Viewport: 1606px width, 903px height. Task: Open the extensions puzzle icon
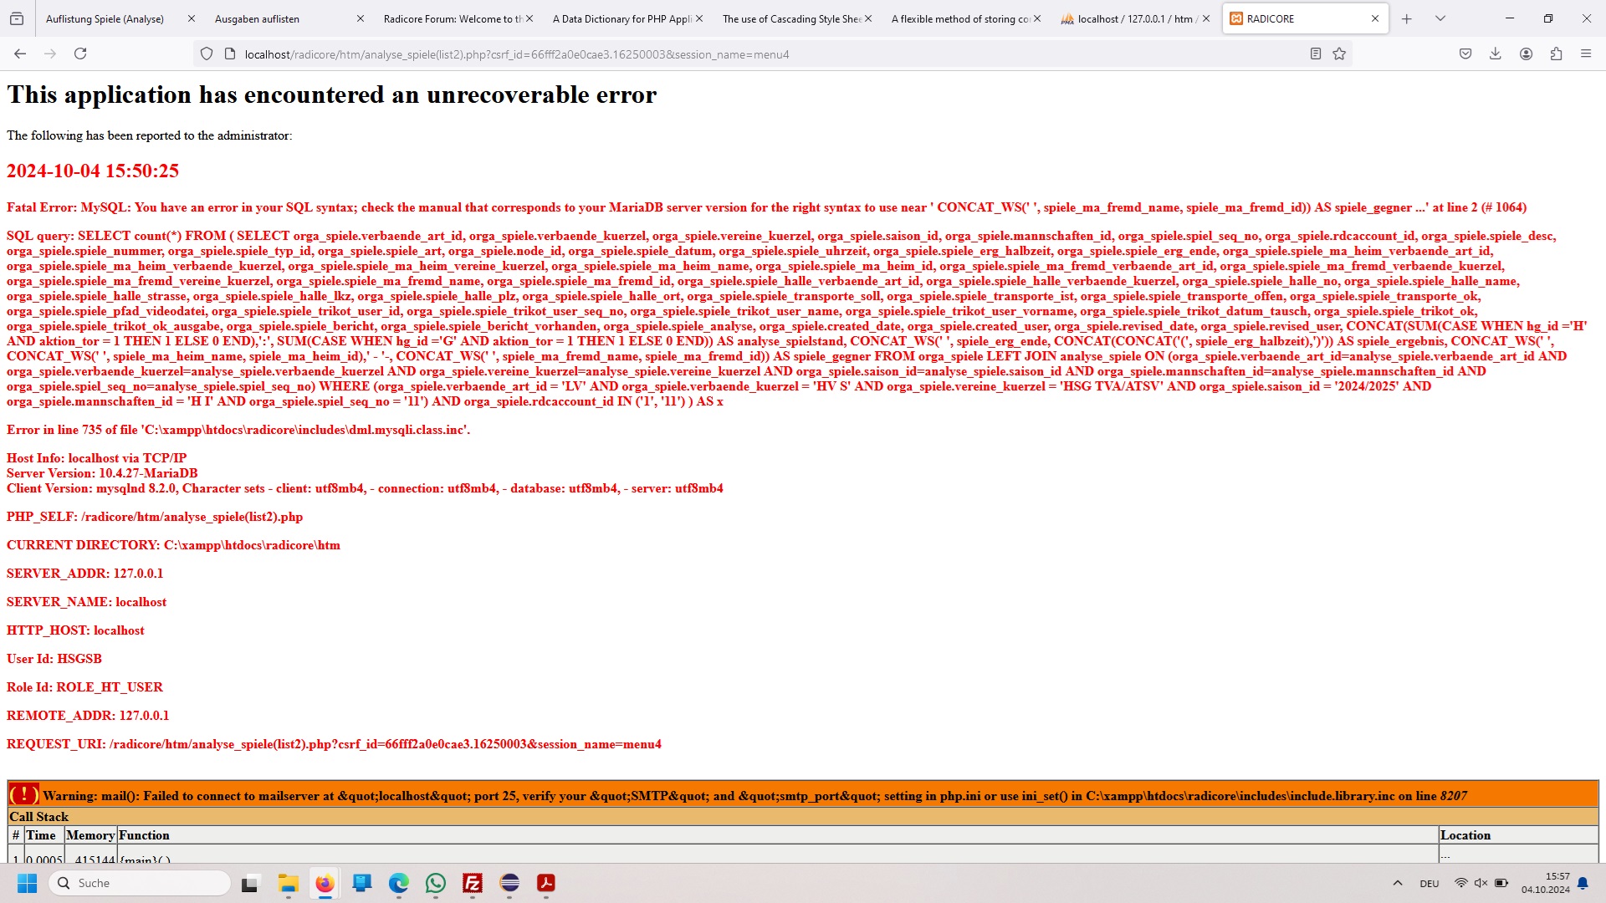pos(1556,54)
